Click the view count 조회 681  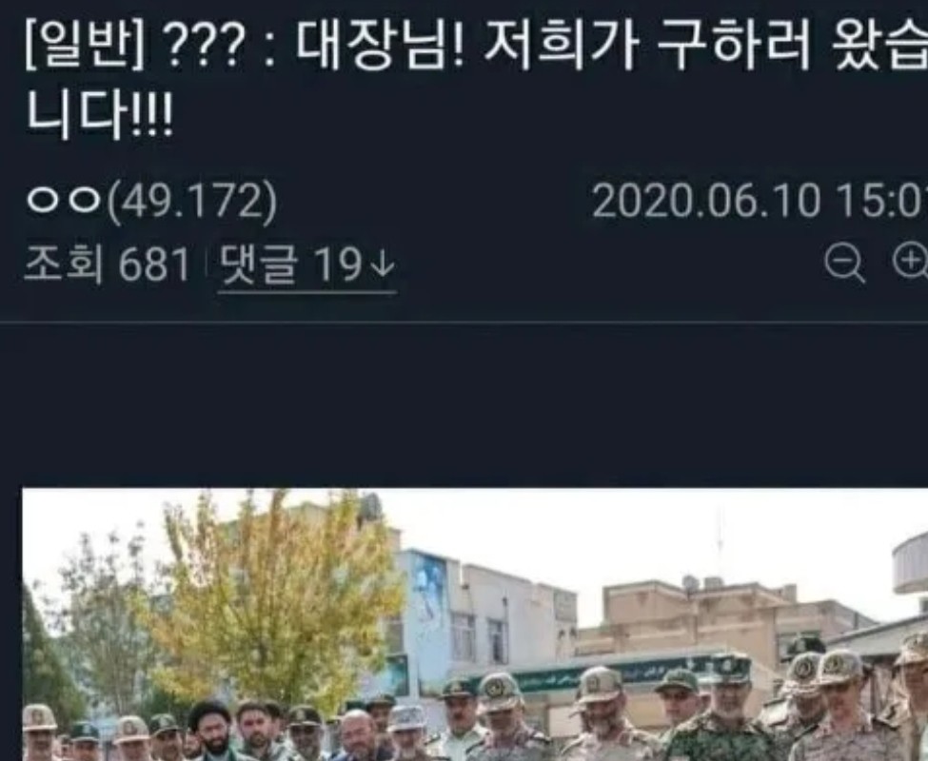point(108,264)
